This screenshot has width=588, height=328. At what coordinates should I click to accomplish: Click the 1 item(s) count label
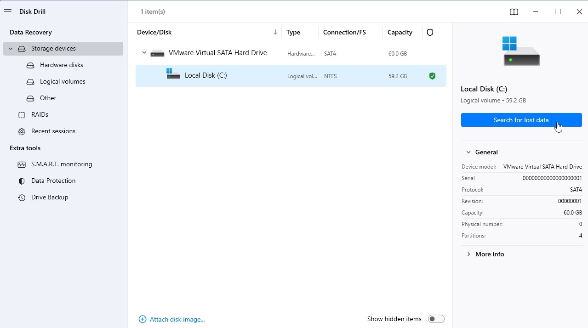[x=153, y=11]
